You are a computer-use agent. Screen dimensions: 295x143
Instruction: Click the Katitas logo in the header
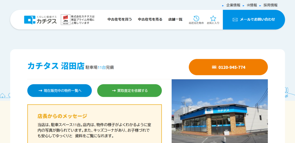click(x=40, y=20)
